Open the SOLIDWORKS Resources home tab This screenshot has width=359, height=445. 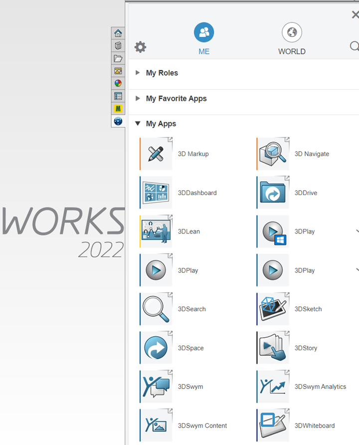(x=118, y=33)
